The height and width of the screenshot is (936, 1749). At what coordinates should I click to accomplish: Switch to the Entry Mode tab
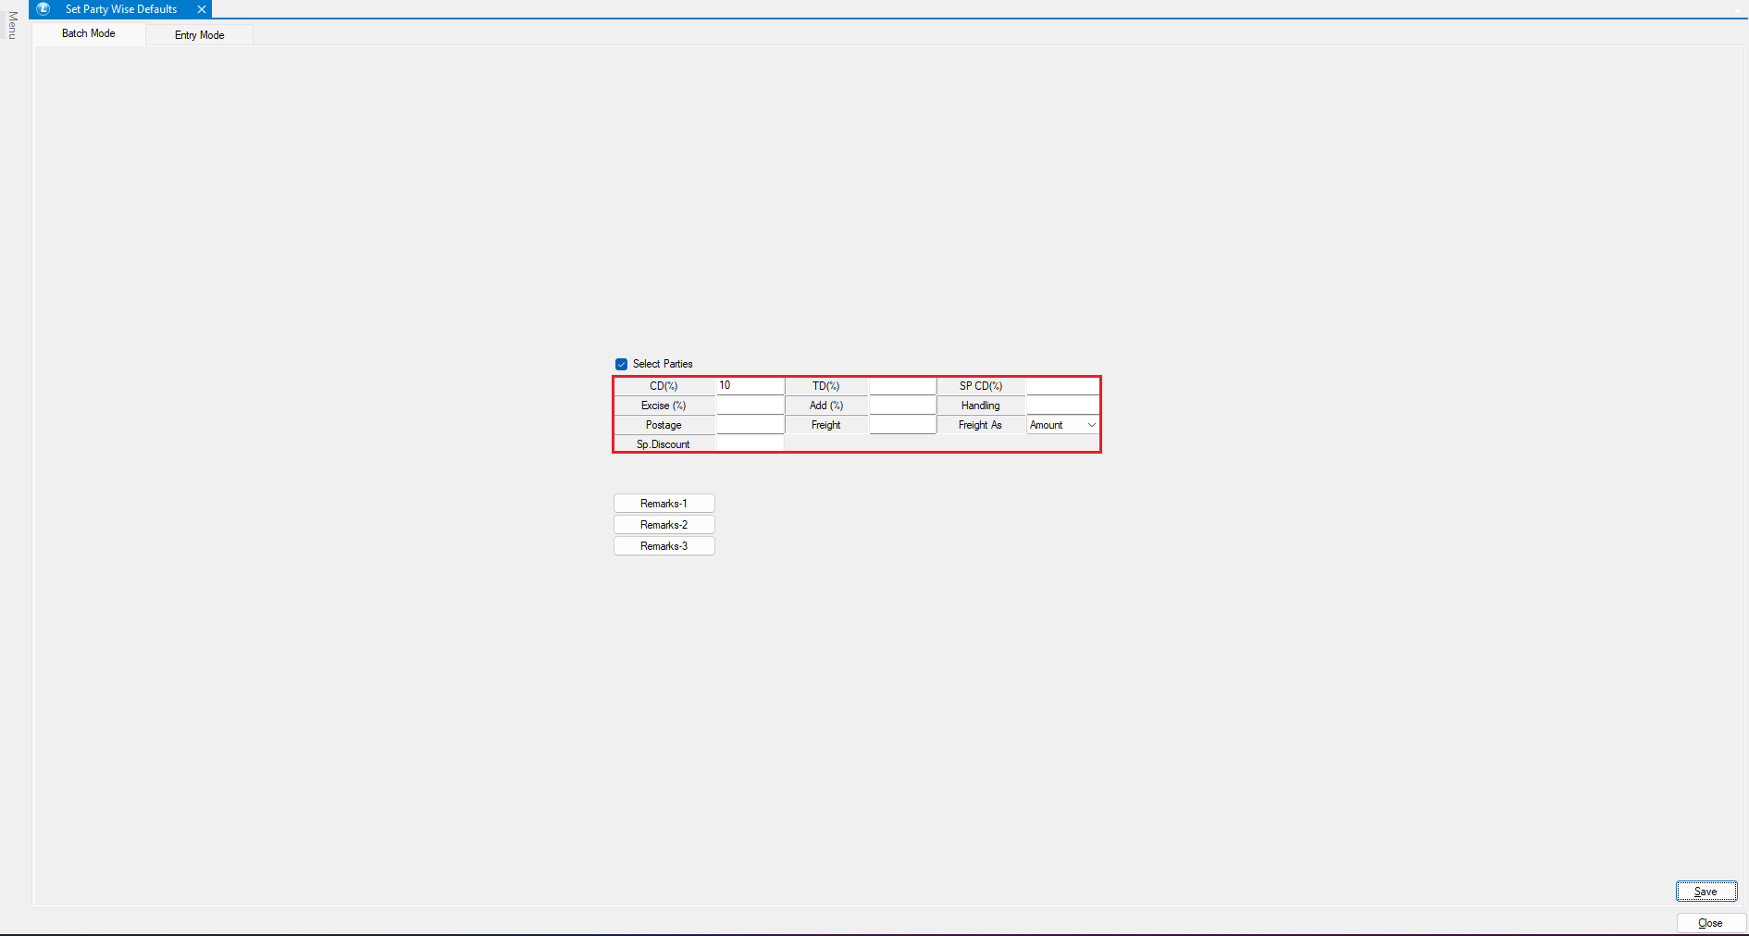(x=199, y=35)
